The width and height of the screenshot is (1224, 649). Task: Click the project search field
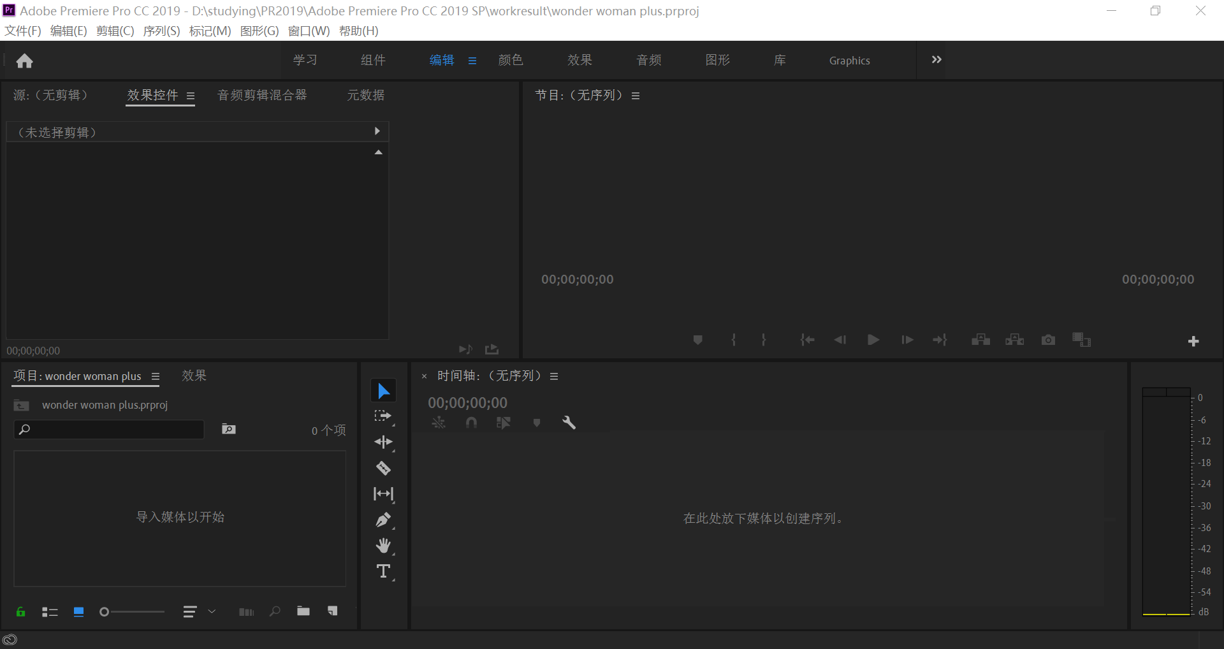tap(109, 430)
